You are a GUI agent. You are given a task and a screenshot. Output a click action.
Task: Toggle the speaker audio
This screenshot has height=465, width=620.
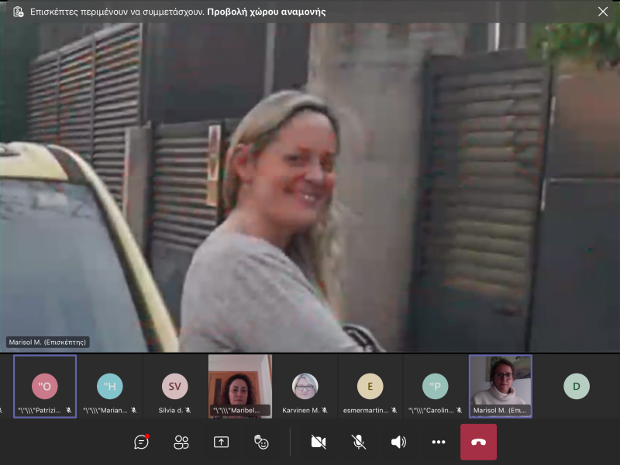(398, 442)
